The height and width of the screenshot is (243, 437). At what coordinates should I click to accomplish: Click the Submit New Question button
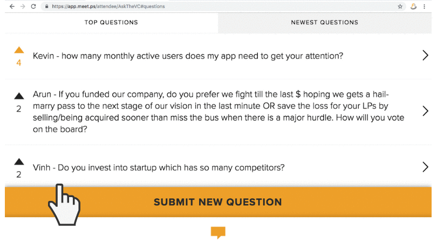click(x=218, y=202)
